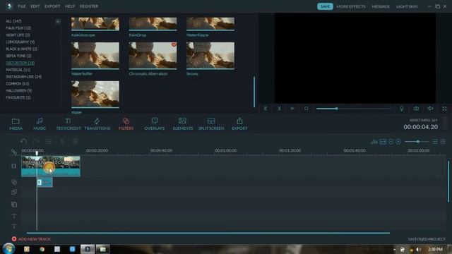This screenshot has height=254, width=452.
Task: Select the FILTERS tab
Action: [126, 124]
